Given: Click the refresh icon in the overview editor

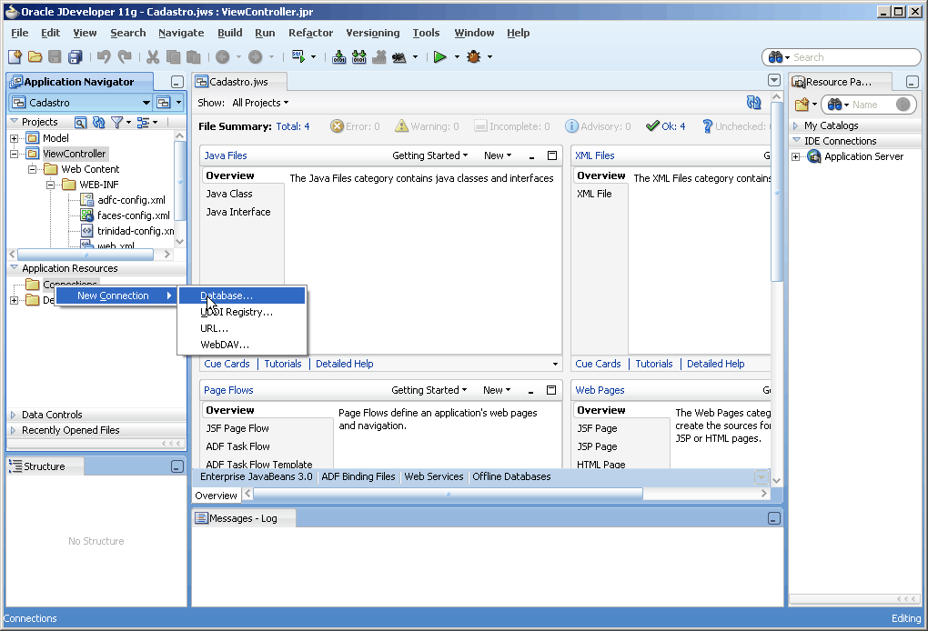Looking at the screenshot, I should [x=752, y=103].
